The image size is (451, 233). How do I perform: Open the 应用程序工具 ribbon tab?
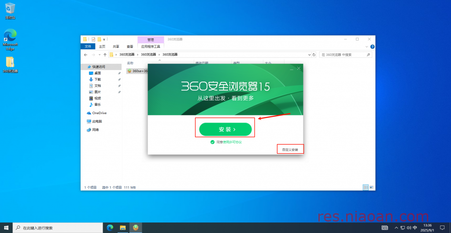point(151,46)
